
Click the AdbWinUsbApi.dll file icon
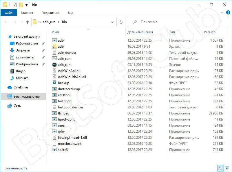pos(54,77)
